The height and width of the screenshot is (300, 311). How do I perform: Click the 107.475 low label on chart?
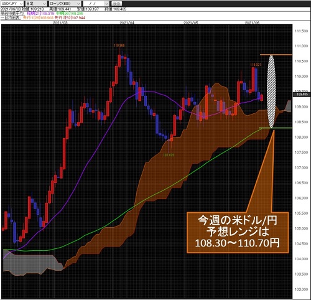coord(169,155)
